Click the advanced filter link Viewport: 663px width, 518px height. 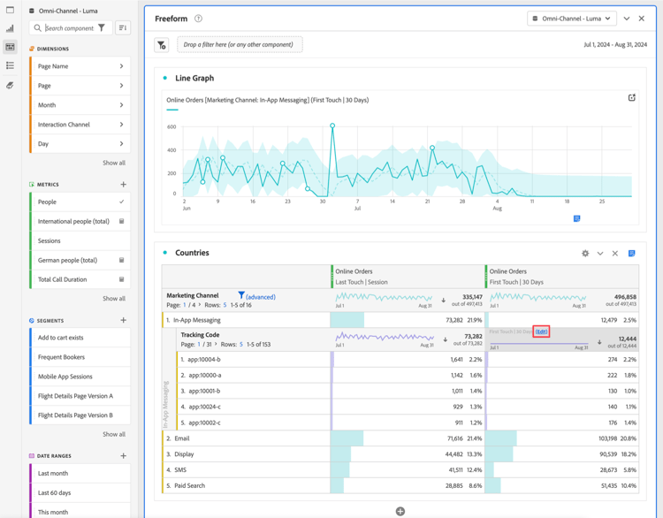tap(261, 297)
